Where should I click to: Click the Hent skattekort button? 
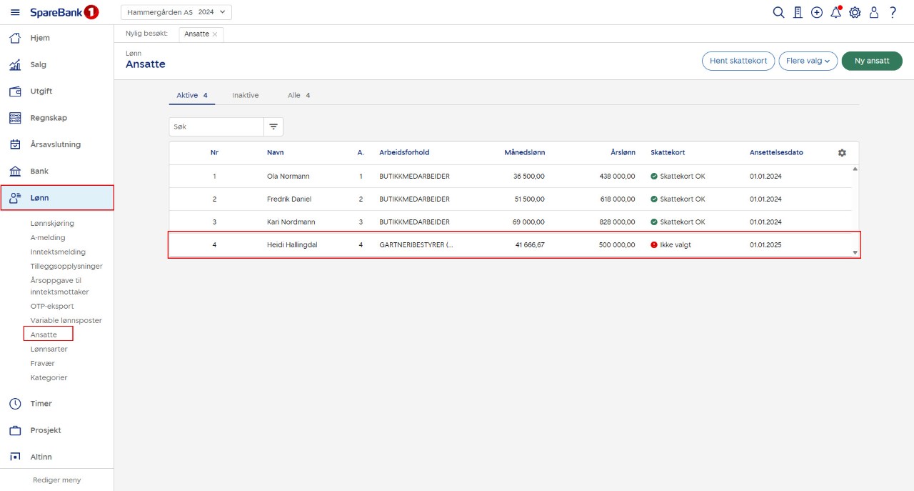click(738, 61)
